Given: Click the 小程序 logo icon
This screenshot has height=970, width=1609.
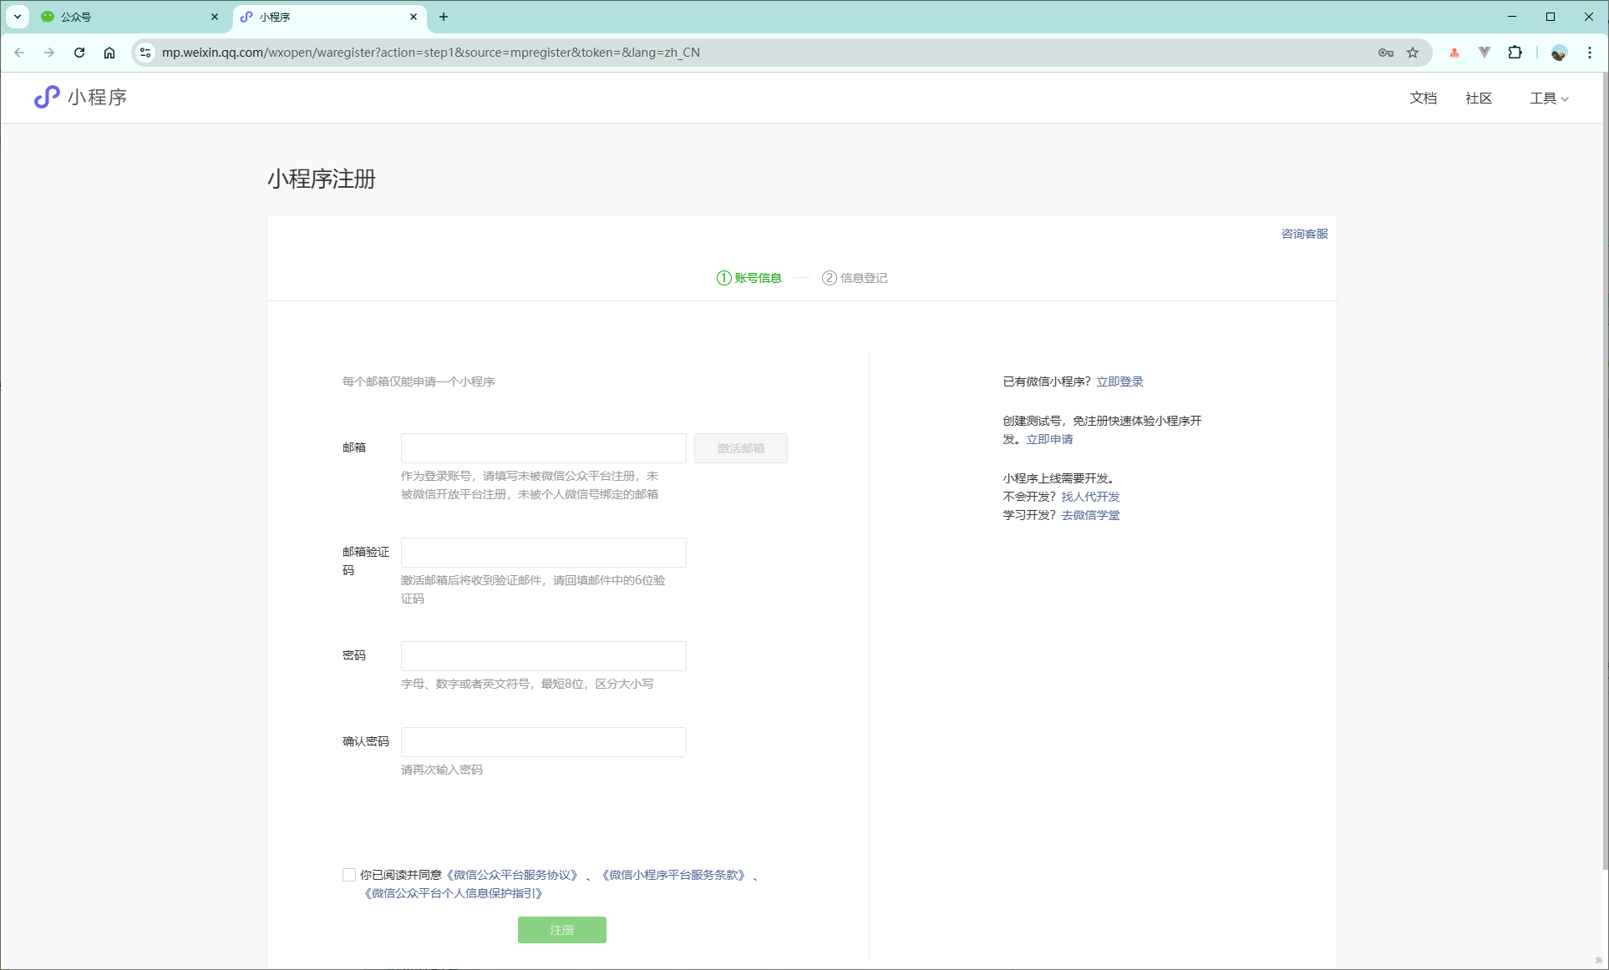Looking at the screenshot, I should click(47, 97).
